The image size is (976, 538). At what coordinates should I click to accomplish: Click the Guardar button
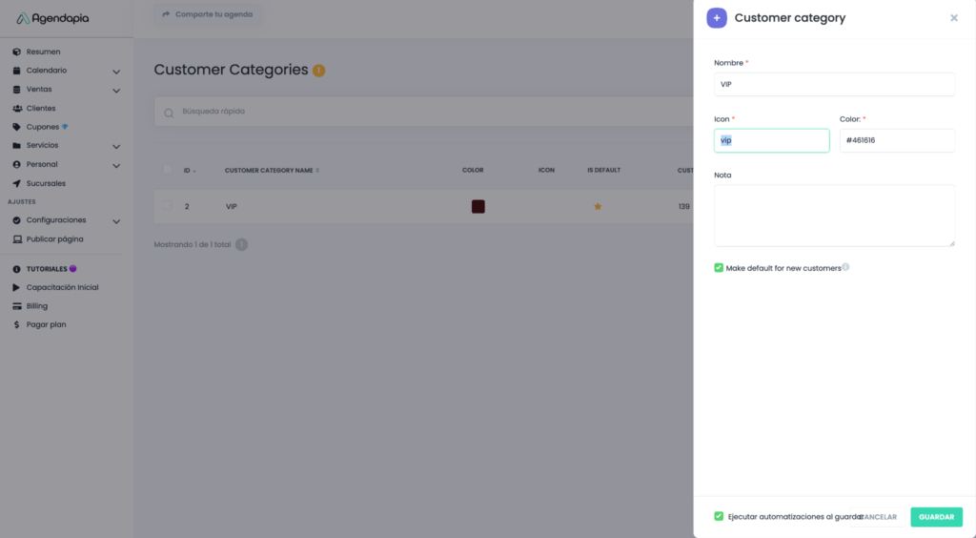[x=936, y=517]
